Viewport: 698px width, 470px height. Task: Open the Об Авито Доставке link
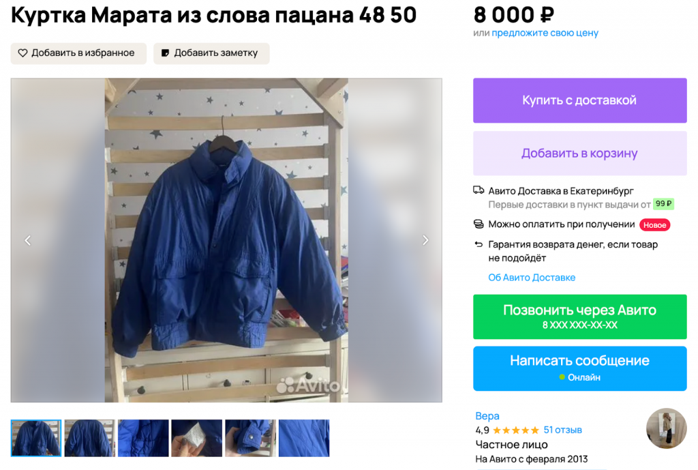click(532, 278)
